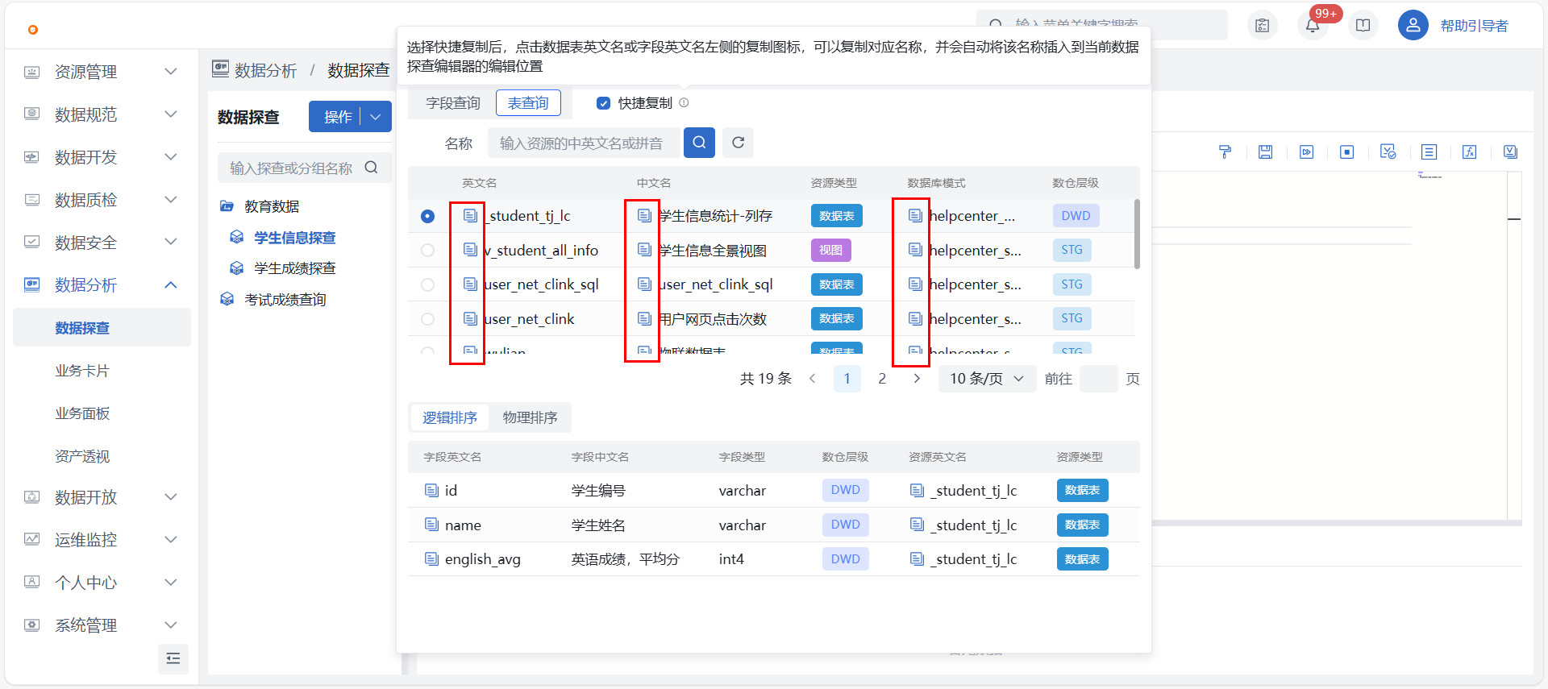Copy Chinese name 学生信息统计-列存

pyautogui.click(x=644, y=216)
